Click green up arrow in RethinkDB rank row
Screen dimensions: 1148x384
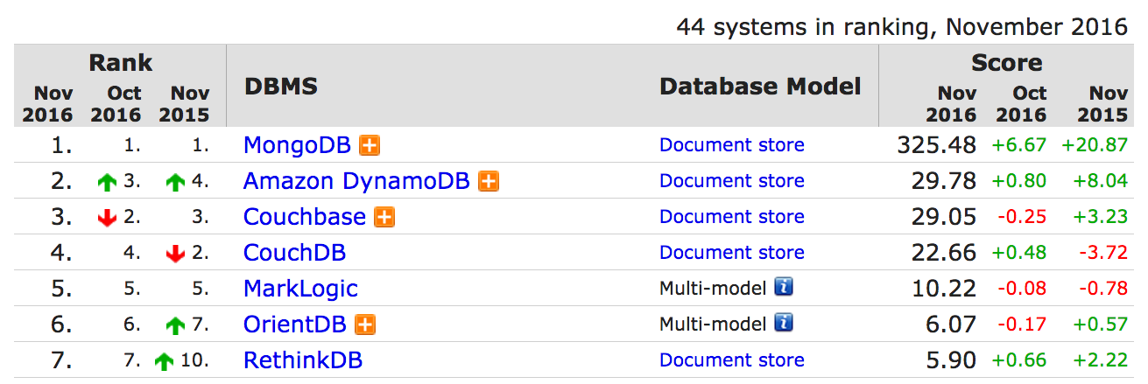(x=164, y=362)
